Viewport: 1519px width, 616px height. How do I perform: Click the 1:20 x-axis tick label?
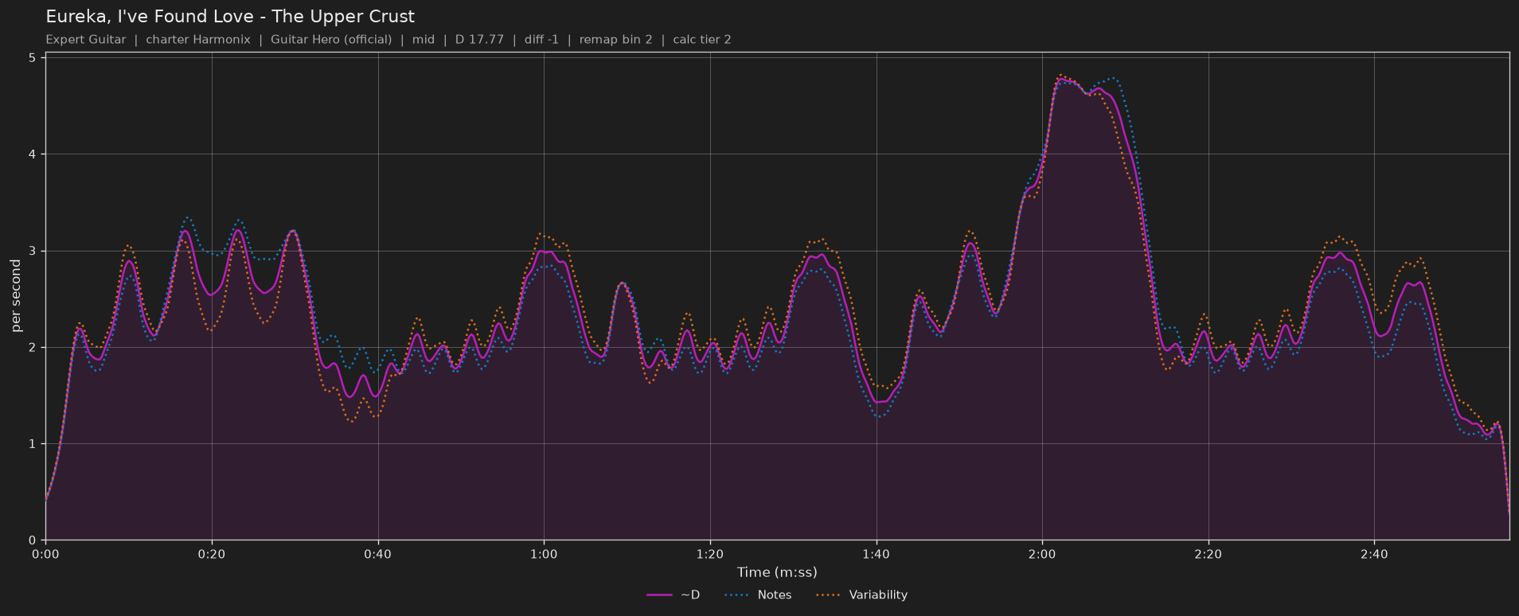pos(710,554)
